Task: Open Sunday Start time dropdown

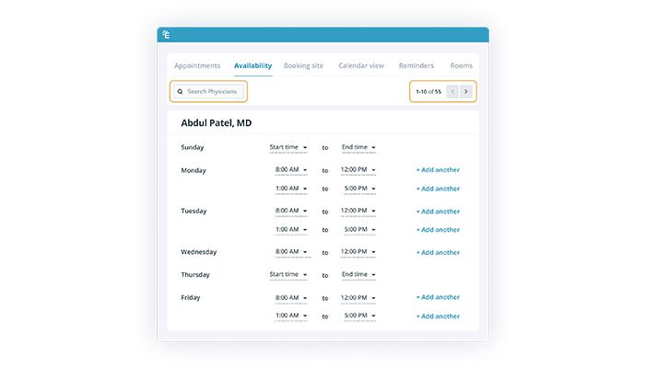Action: coord(288,147)
